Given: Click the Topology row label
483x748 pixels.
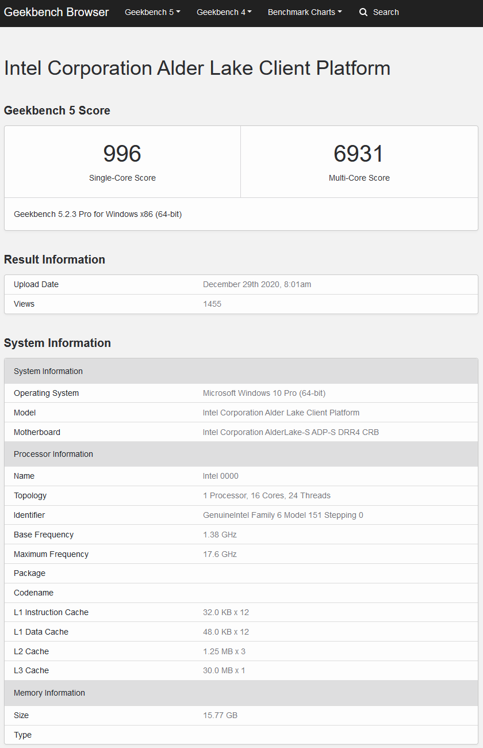Looking at the screenshot, I should (x=30, y=495).
